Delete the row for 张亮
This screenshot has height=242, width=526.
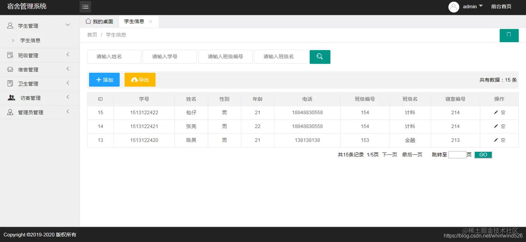click(x=503, y=126)
